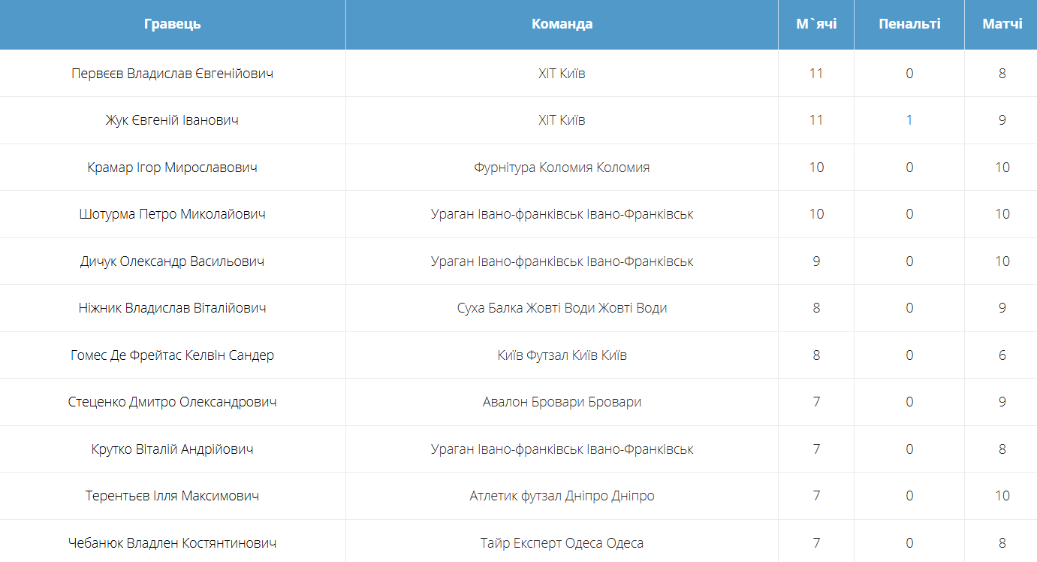Open Терентьєв Ілля Максимович profile
The width and height of the screenshot is (1037, 562).
172,496
